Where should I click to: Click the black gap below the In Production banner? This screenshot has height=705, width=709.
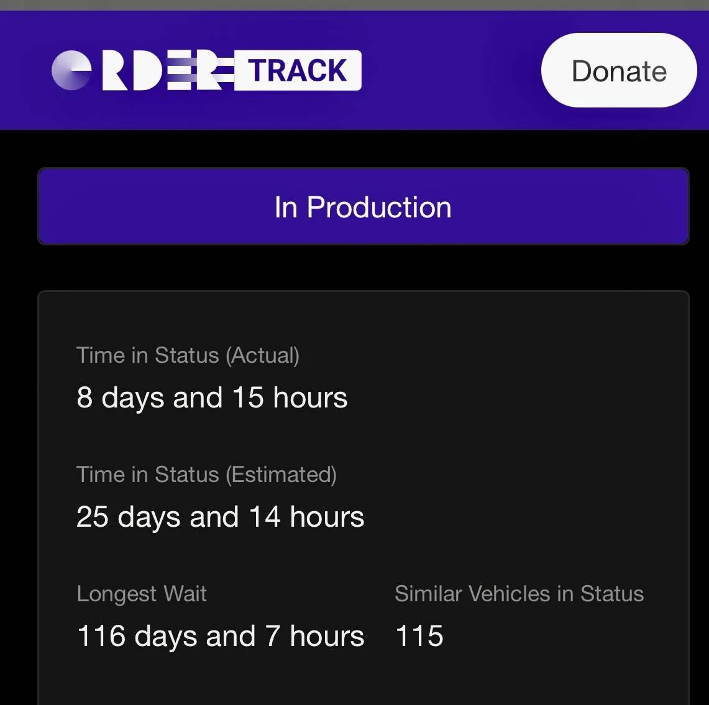coord(354,267)
